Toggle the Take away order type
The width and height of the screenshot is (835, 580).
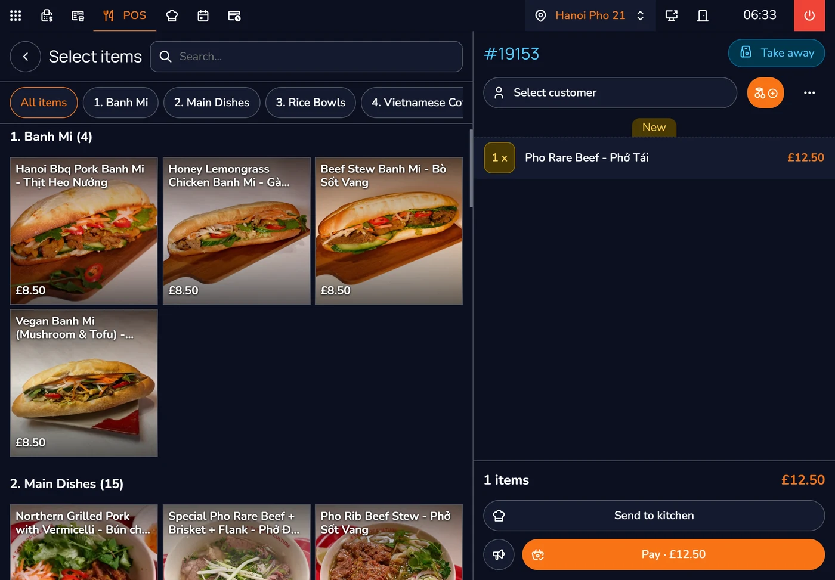[x=777, y=53]
